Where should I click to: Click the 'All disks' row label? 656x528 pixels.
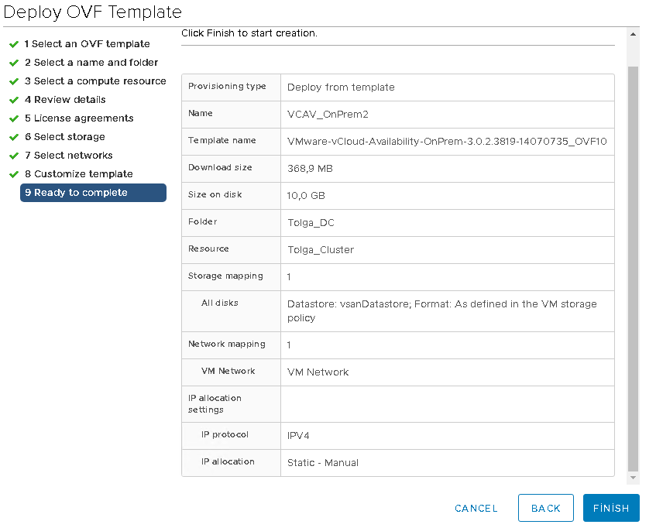220,303
